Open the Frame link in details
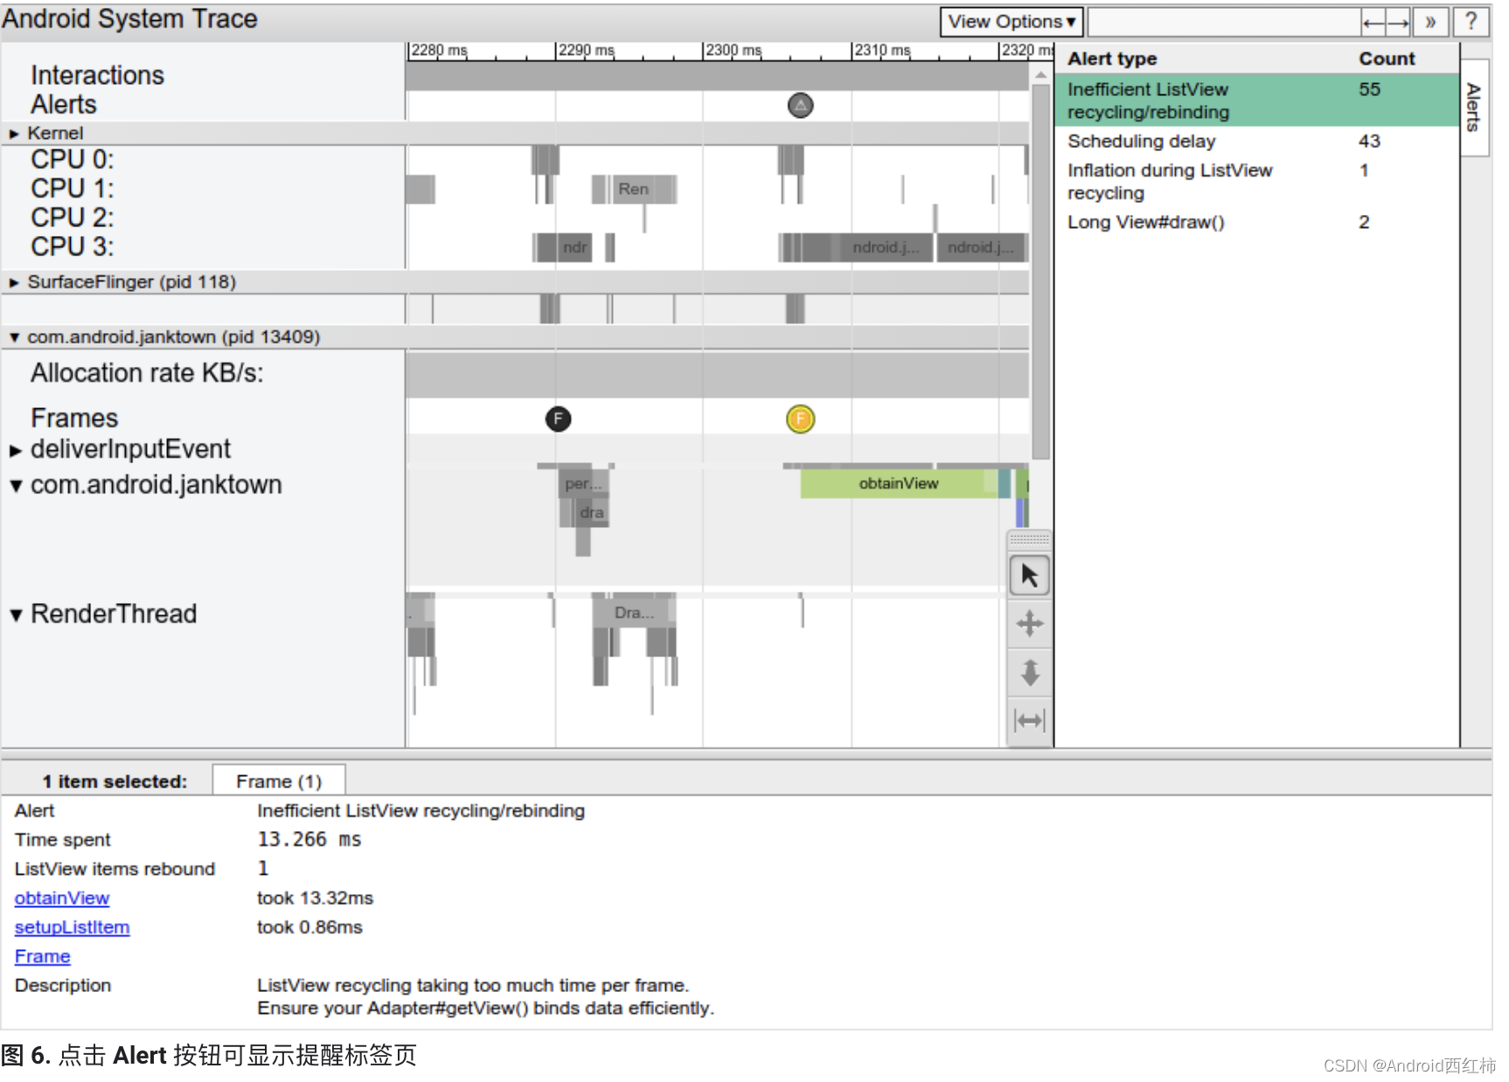Screen dimensions: 1509x1082 pos(42,956)
